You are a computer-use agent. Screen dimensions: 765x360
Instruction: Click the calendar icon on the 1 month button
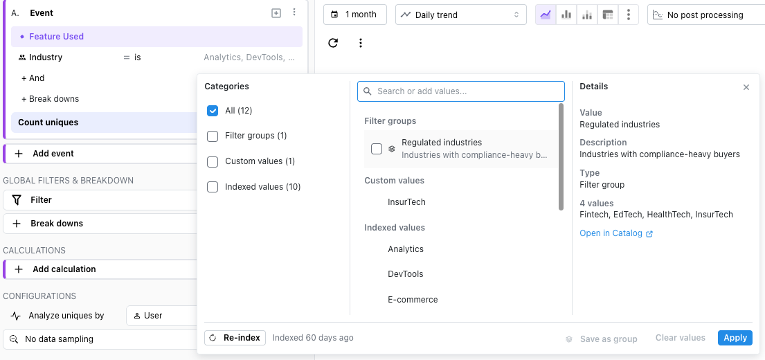click(x=334, y=15)
